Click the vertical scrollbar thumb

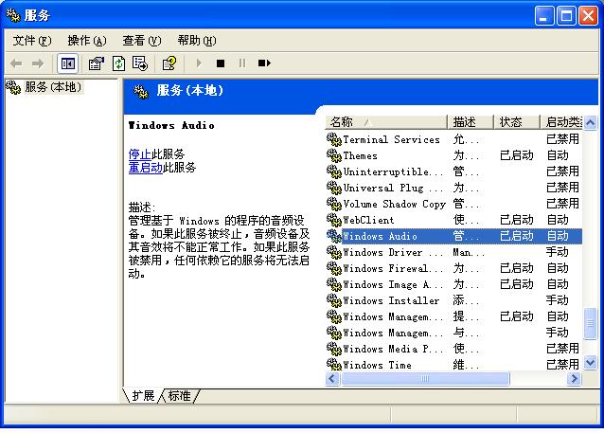[590, 323]
